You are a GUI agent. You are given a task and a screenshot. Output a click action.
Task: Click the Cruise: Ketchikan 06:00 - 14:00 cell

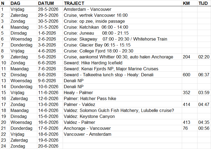[x=122, y=27]
